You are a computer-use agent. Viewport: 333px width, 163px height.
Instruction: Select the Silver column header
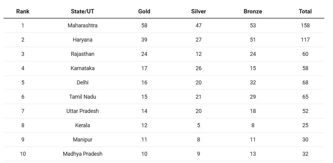coord(199,11)
